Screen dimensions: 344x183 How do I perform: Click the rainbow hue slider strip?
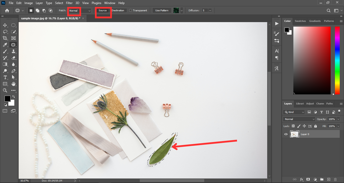tap(337, 60)
